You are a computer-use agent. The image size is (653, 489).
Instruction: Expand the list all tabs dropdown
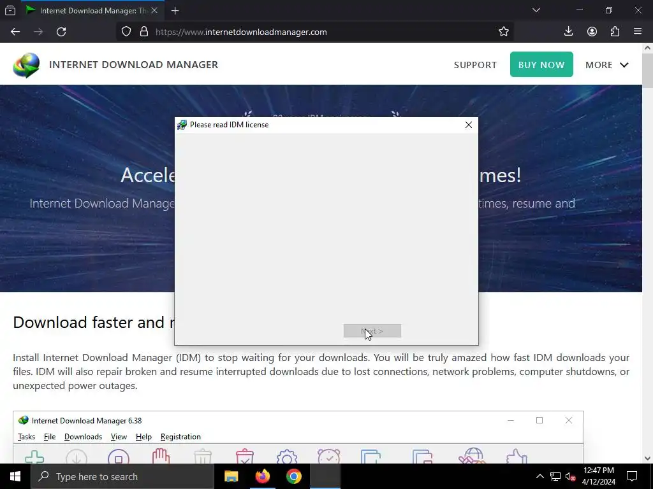[536, 10]
